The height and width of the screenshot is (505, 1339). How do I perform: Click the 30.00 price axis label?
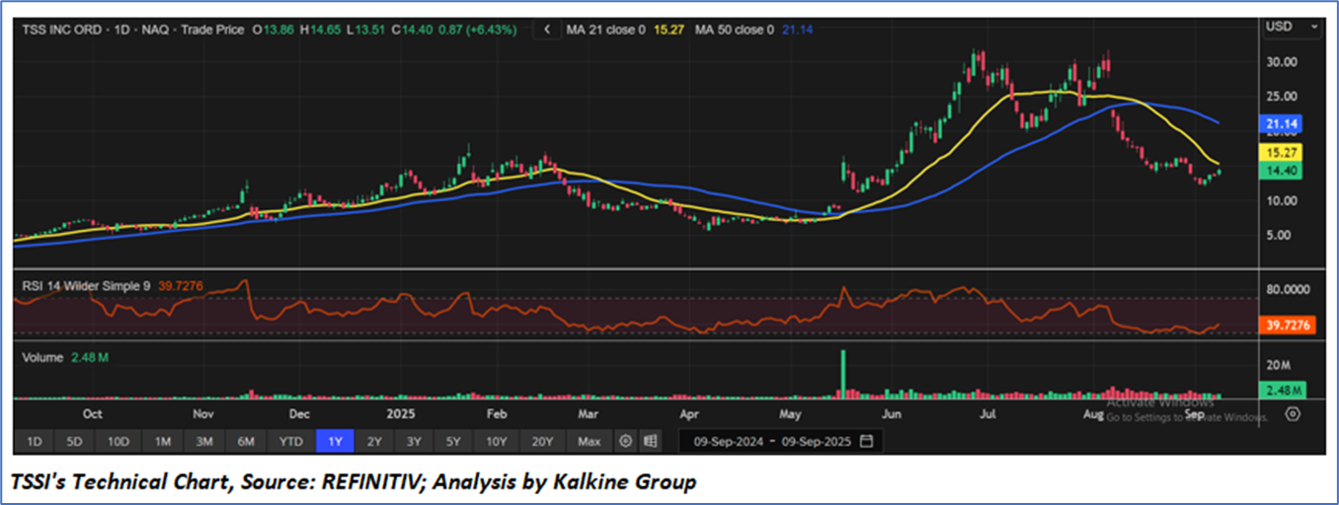[x=1284, y=61]
